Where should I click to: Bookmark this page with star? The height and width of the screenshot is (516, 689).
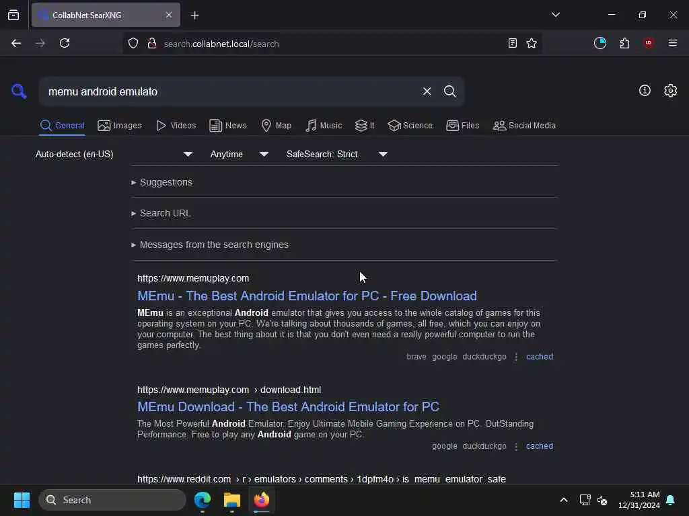(532, 44)
